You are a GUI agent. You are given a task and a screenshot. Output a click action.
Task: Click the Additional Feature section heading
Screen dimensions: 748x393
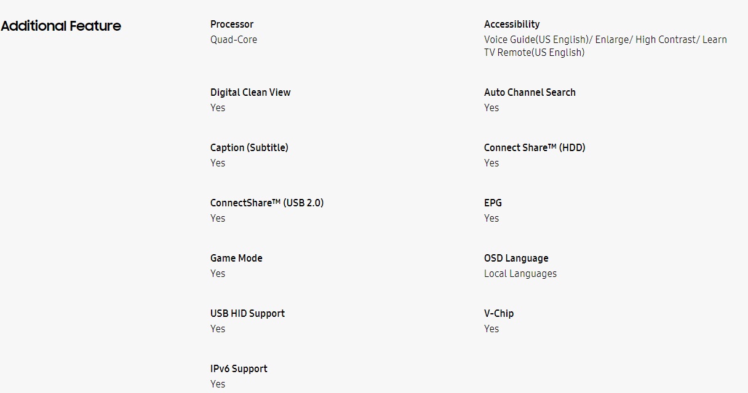click(61, 26)
